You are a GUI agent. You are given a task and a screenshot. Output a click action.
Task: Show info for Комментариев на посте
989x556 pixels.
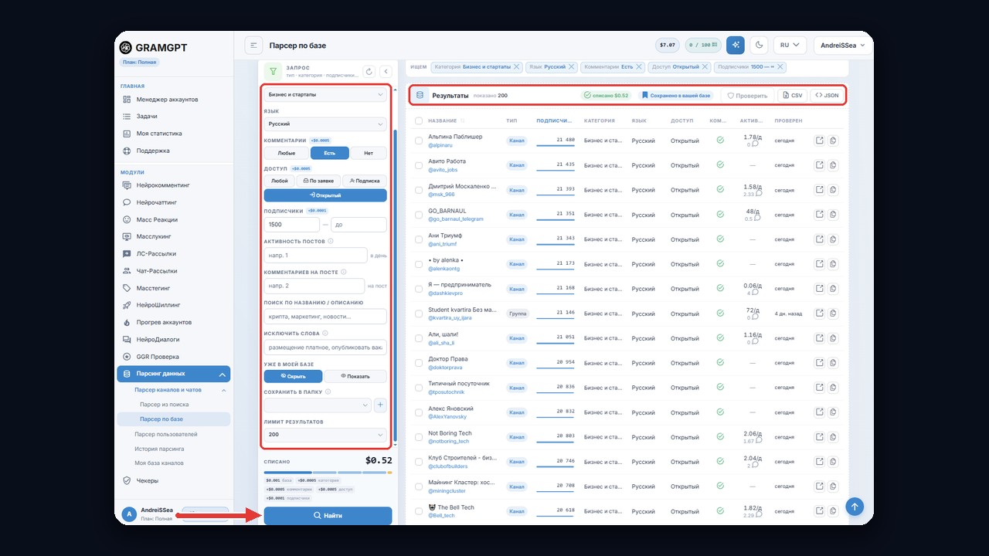click(343, 272)
